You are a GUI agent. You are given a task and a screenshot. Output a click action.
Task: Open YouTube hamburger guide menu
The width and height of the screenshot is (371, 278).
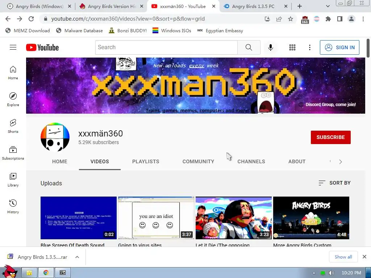13,47
